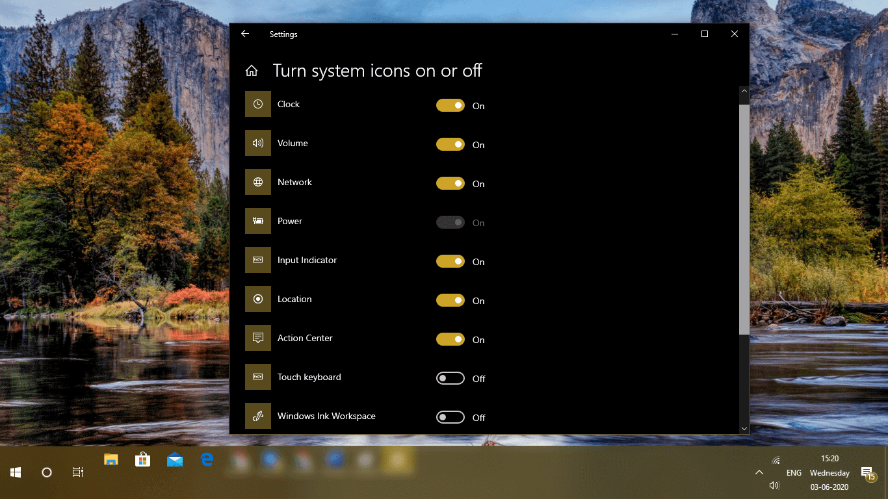Enable the Touch keyboard toggle

450,378
